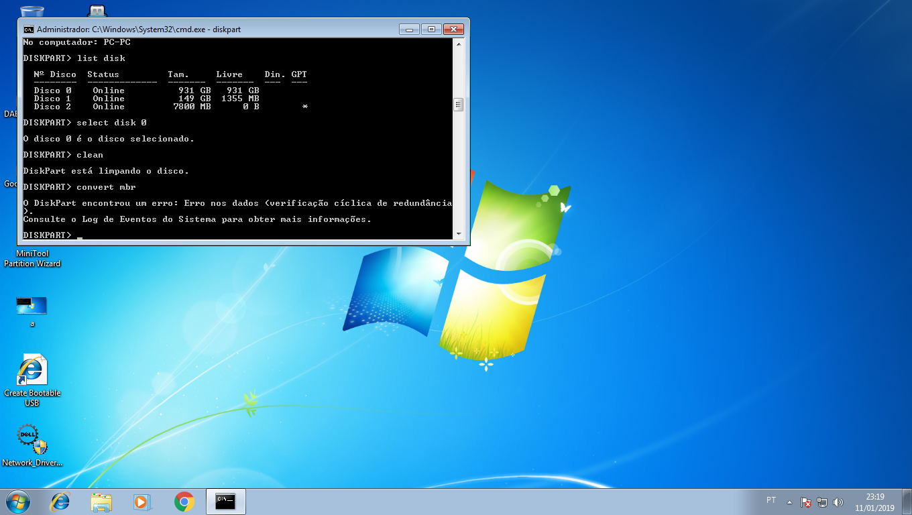The image size is (912, 515).
Task: Close the diskpart command window
Action: pos(453,29)
